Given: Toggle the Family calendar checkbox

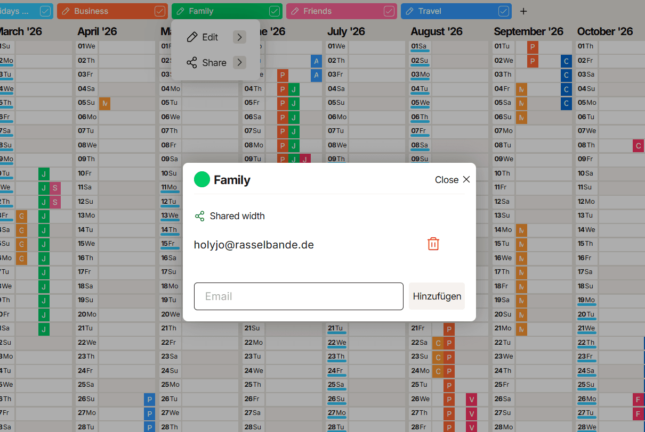Looking at the screenshot, I should [x=275, y=11].
